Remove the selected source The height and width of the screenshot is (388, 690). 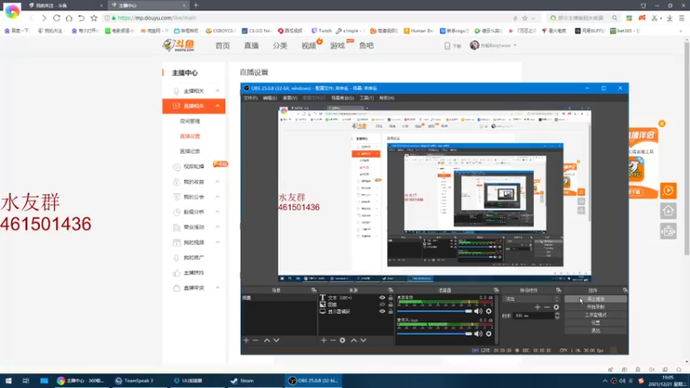(x=333, y=340)
